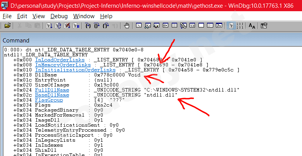Open the Watch window toolbar icon
This screenshot has width=302, height=156.
pyautogui.click(x=148, y=25)
